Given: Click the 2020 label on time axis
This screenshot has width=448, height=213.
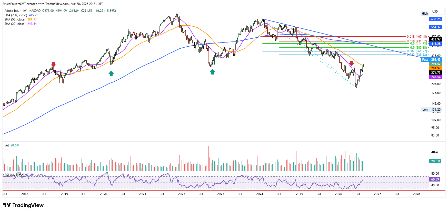Looking at the screenshot, I should click(x=104, y=194).
